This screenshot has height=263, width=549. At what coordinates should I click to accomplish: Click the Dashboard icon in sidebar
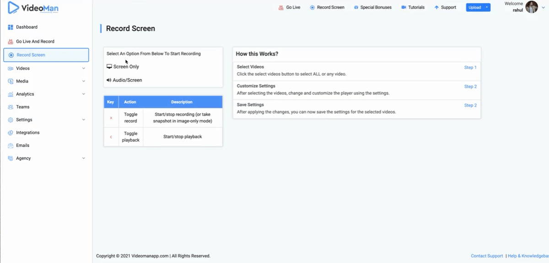click(x=11, y=27)
